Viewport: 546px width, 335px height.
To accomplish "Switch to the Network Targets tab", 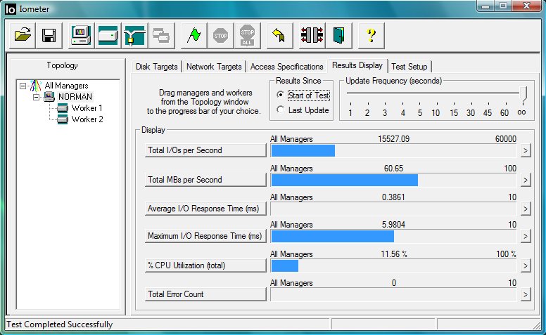I will coord(214,67).
